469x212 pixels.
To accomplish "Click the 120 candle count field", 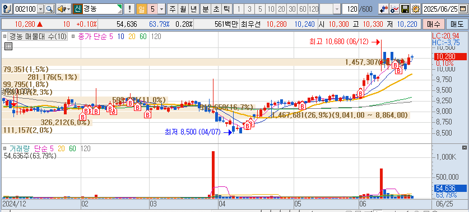I will pos(350,9).
